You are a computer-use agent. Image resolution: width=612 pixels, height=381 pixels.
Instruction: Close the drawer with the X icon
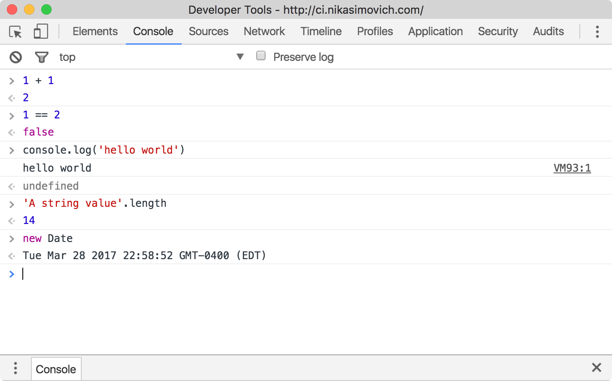click(x=597, y=367)
